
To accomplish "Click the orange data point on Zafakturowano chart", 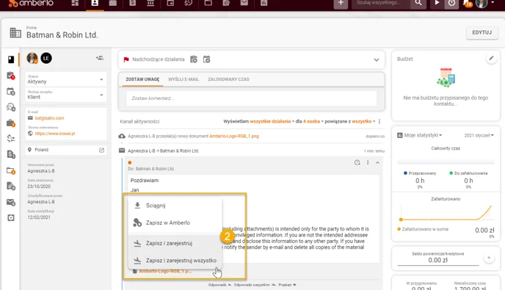I will 401,220.
